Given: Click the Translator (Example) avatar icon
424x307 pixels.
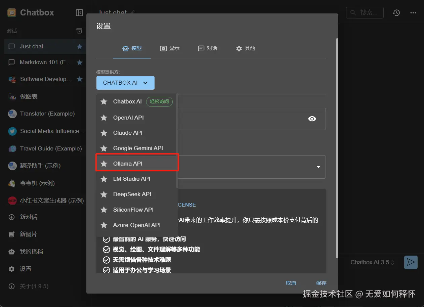Looking at the screenshot, I should click(x=12, y=114).
